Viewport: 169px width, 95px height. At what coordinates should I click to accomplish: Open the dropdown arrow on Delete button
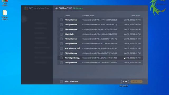(x=141, y=82)
